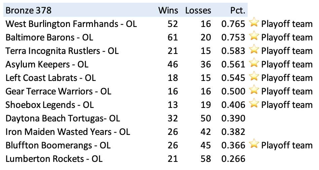Click the playoff star for Shoebox Legends
The width and height of the screenshot is (319, 170).
[254, 104]
